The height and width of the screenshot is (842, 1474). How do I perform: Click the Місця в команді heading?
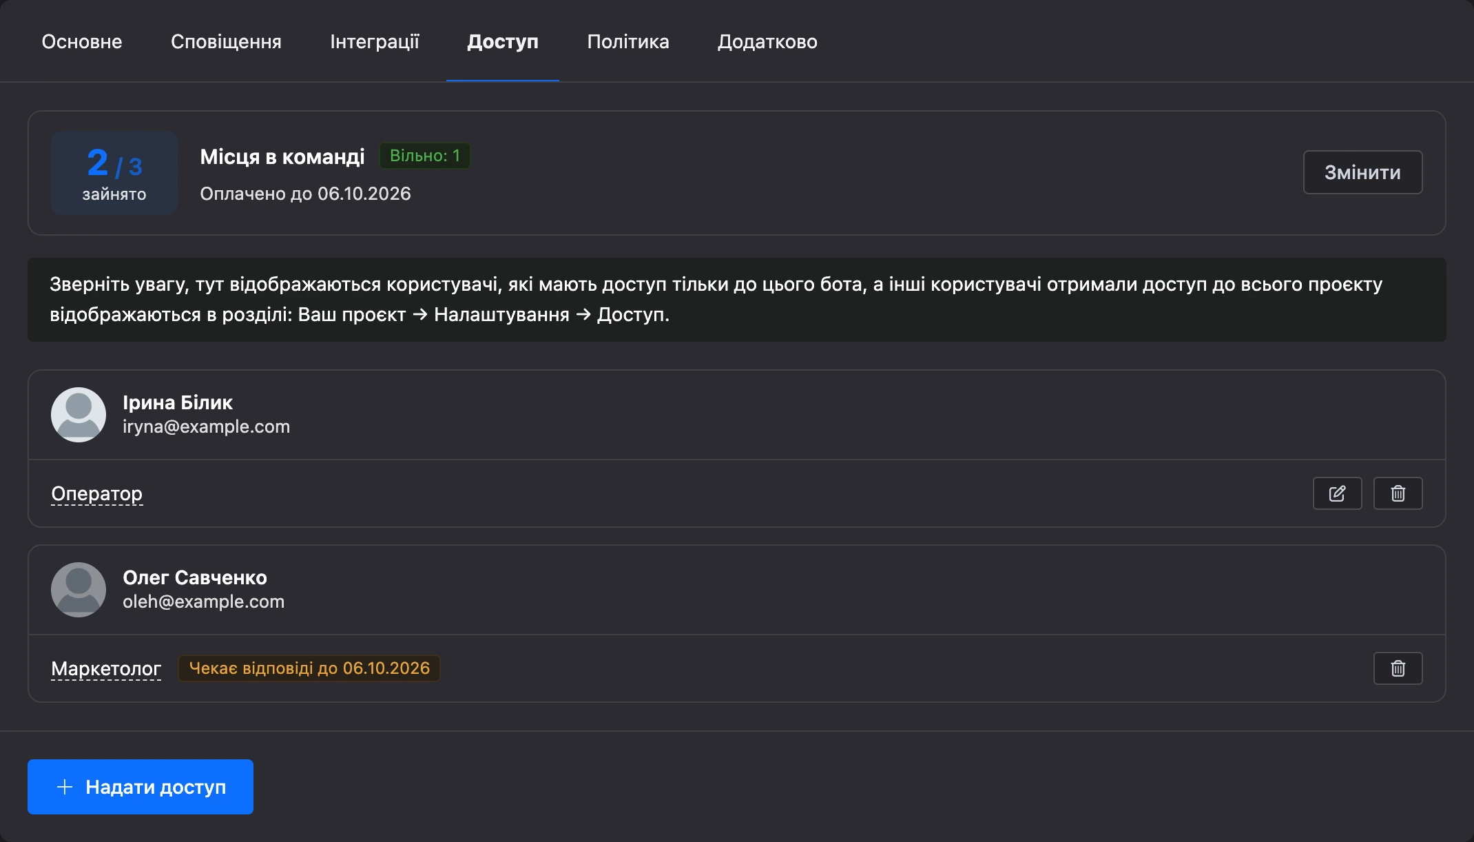[282, 156]
